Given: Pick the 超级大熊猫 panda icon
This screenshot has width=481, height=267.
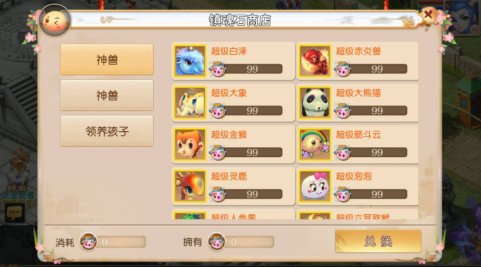Looking at the screenshot, I should (x=315, y=103).
